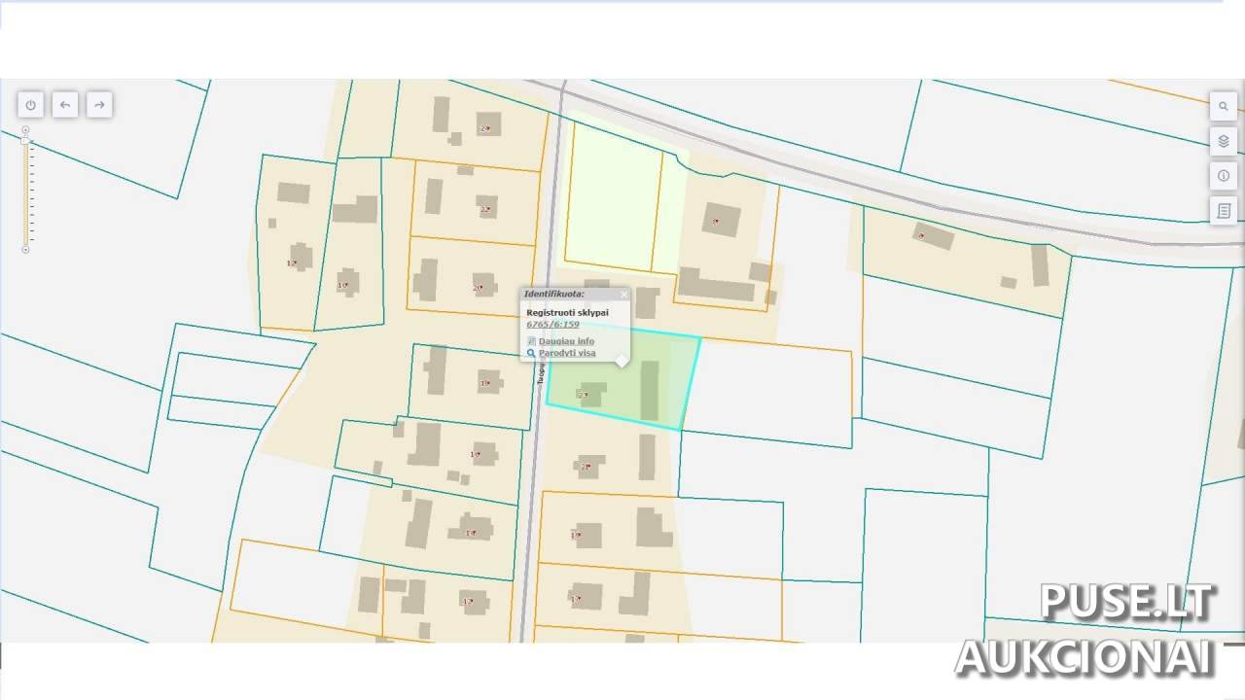Open the information tool
1245x700 pixels.
(x=1224, y=176)
